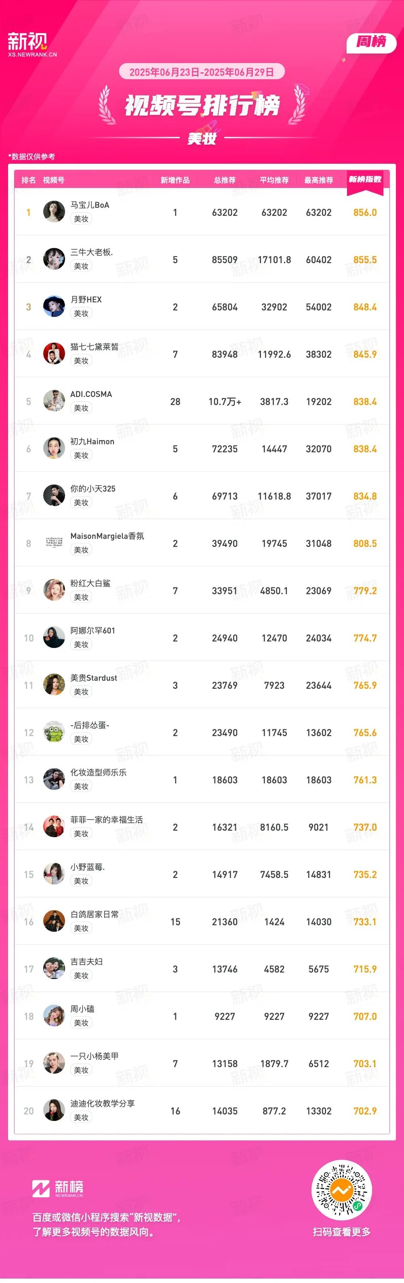The height and width of the screenshot is (1283, 404).
Task: Click ADI.COSMA avatar picture
Action: click(x=54, y=401)
